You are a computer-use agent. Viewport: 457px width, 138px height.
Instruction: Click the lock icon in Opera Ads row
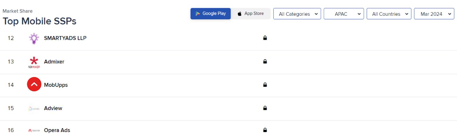point(265,130)
